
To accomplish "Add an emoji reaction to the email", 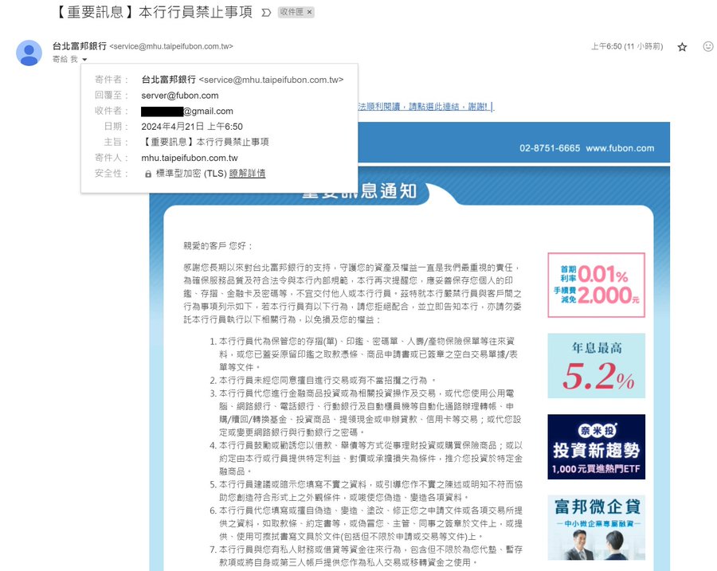I will tap(708, 46).
